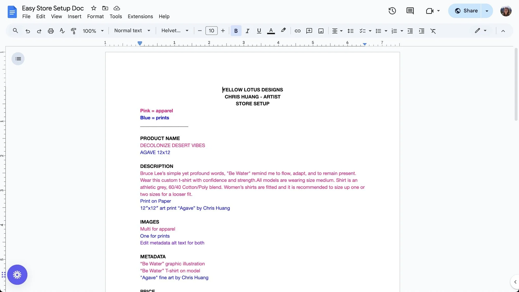Toggle bold formatting off
This screenshot has height=292, width=519.
coord(236,31)
